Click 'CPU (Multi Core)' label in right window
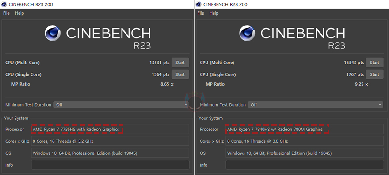Viewport: 389px width, 175px height. (217, 63)
